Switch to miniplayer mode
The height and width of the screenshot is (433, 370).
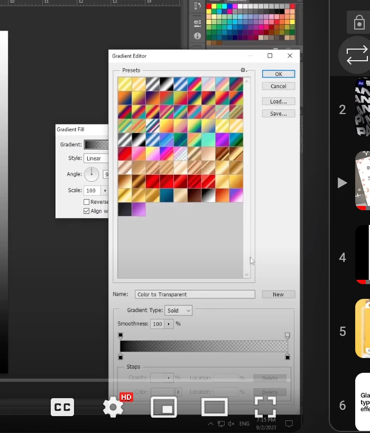pyautogui.click(x=164, y=407)
